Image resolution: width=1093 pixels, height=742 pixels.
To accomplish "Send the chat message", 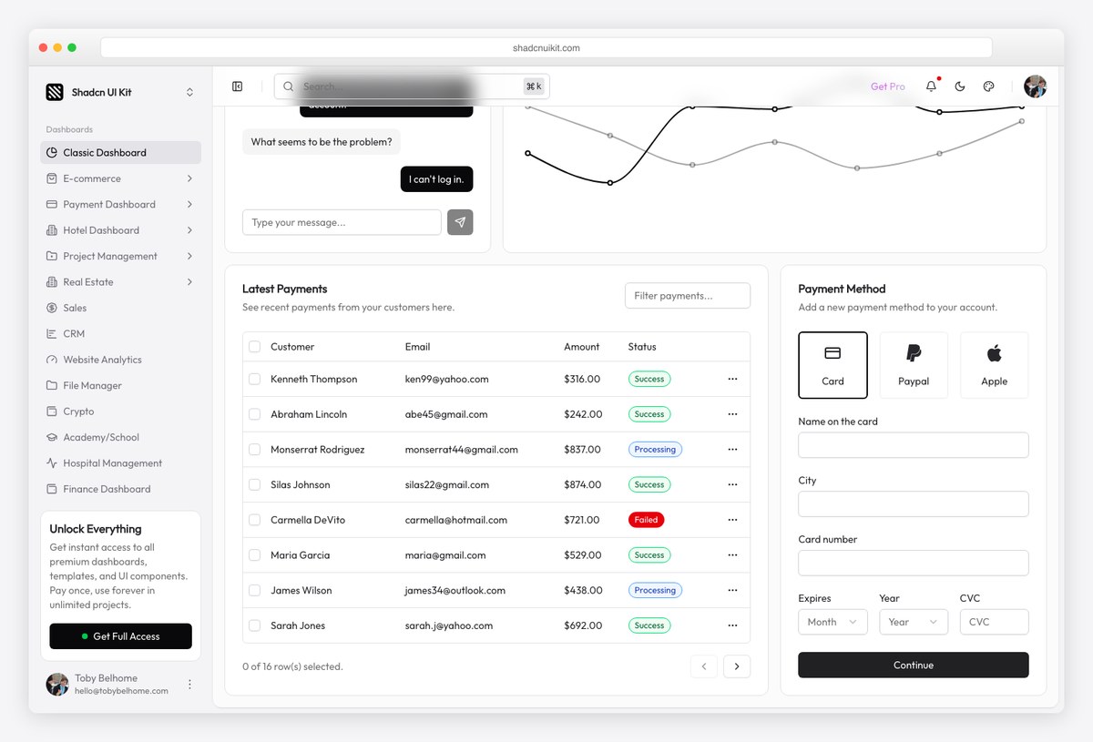I will pos(460,222).
